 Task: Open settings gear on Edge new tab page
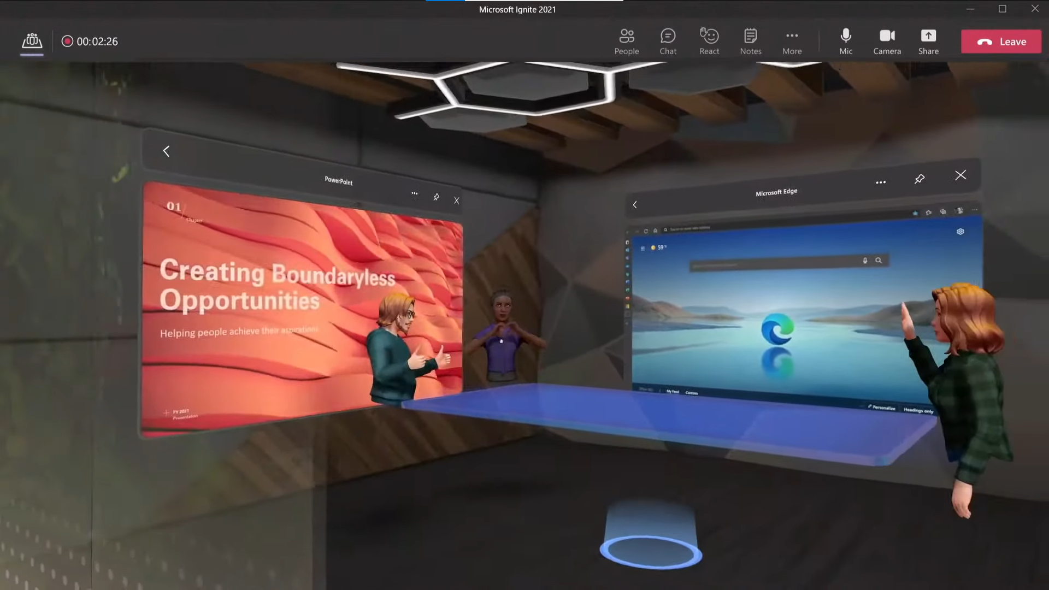pos(960,231)
